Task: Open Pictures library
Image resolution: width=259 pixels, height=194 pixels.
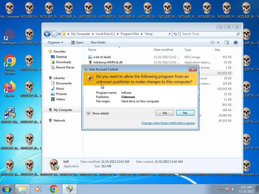Action: point(59,94)
